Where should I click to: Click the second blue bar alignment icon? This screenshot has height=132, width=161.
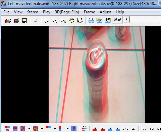pyautogui.click(x=118, y=129)
